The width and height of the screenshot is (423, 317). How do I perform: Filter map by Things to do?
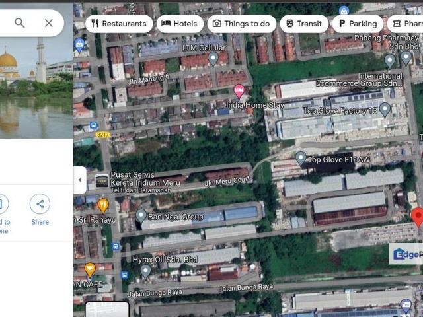point(241,24)
